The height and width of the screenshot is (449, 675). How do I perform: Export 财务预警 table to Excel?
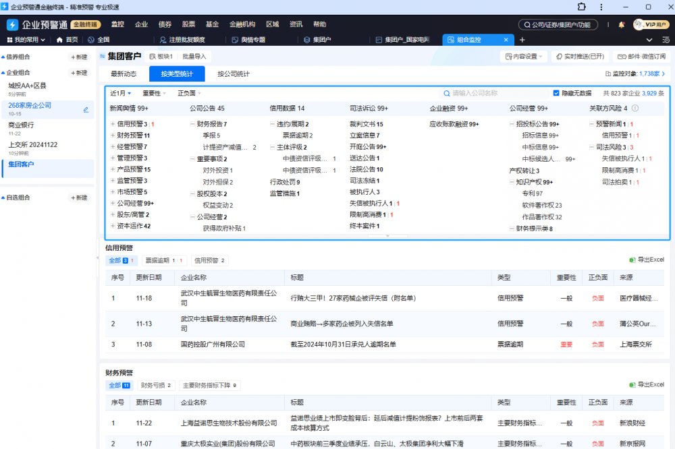click(x=646, y=384)
